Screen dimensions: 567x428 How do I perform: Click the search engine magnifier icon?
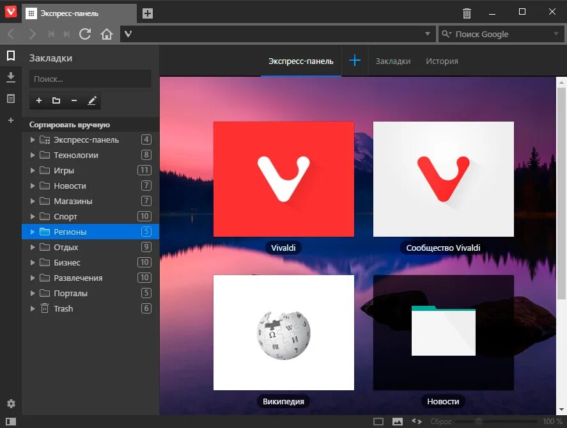tap(446, 34)
